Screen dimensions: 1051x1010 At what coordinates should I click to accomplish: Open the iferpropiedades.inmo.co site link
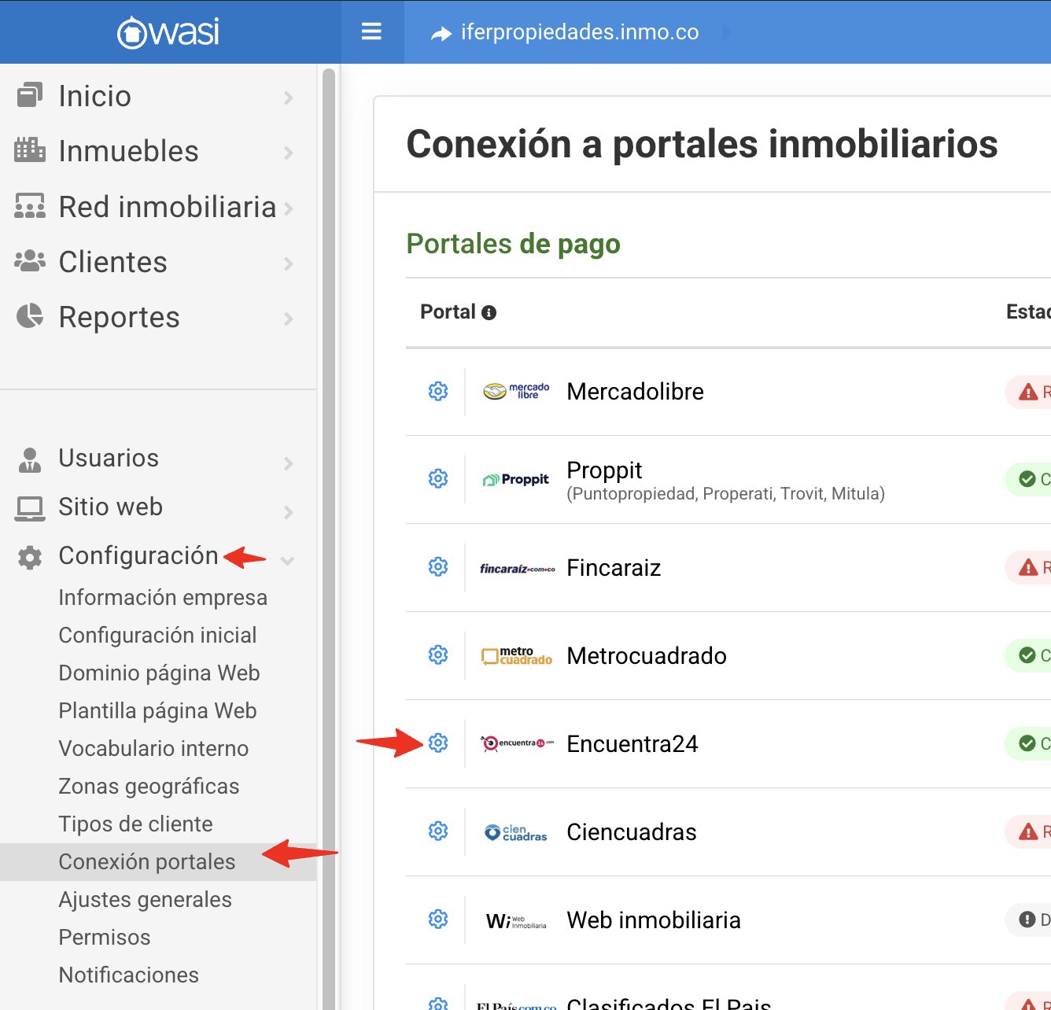(x=579, y=32)
